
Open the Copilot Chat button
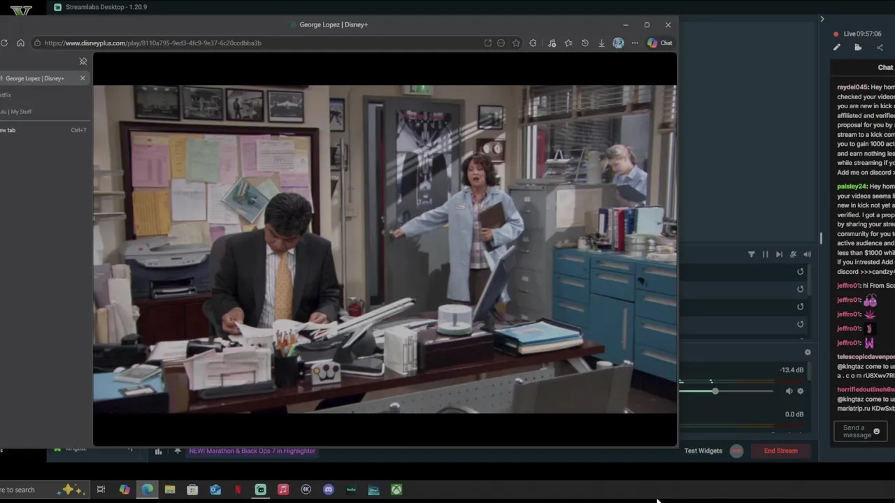click(x=659, y=43)
